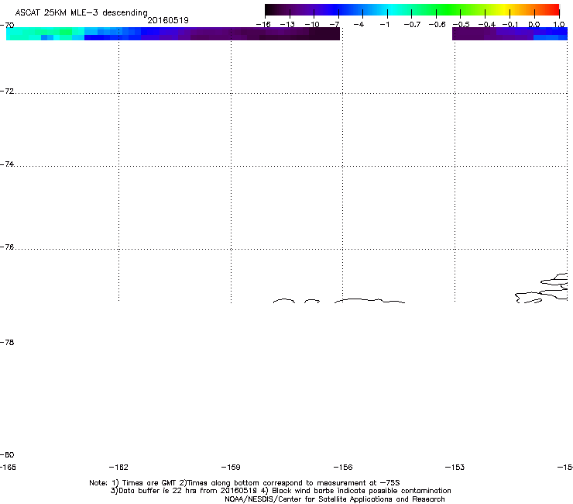The image size is (573, 504).
Task: Click the red end of the color bar
Action: point(552,9)
